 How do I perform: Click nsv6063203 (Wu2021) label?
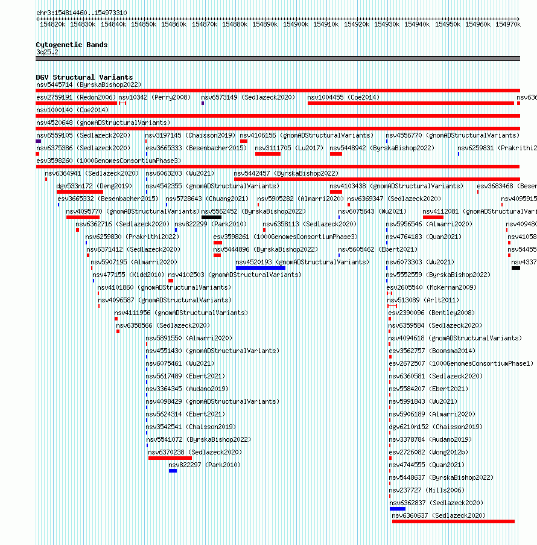[x=180, y=173]
